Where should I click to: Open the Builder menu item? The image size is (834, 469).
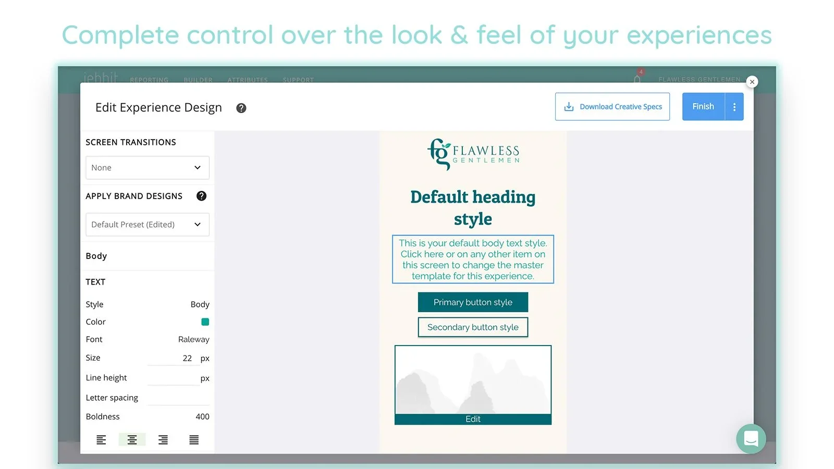(x=198, y=80)
